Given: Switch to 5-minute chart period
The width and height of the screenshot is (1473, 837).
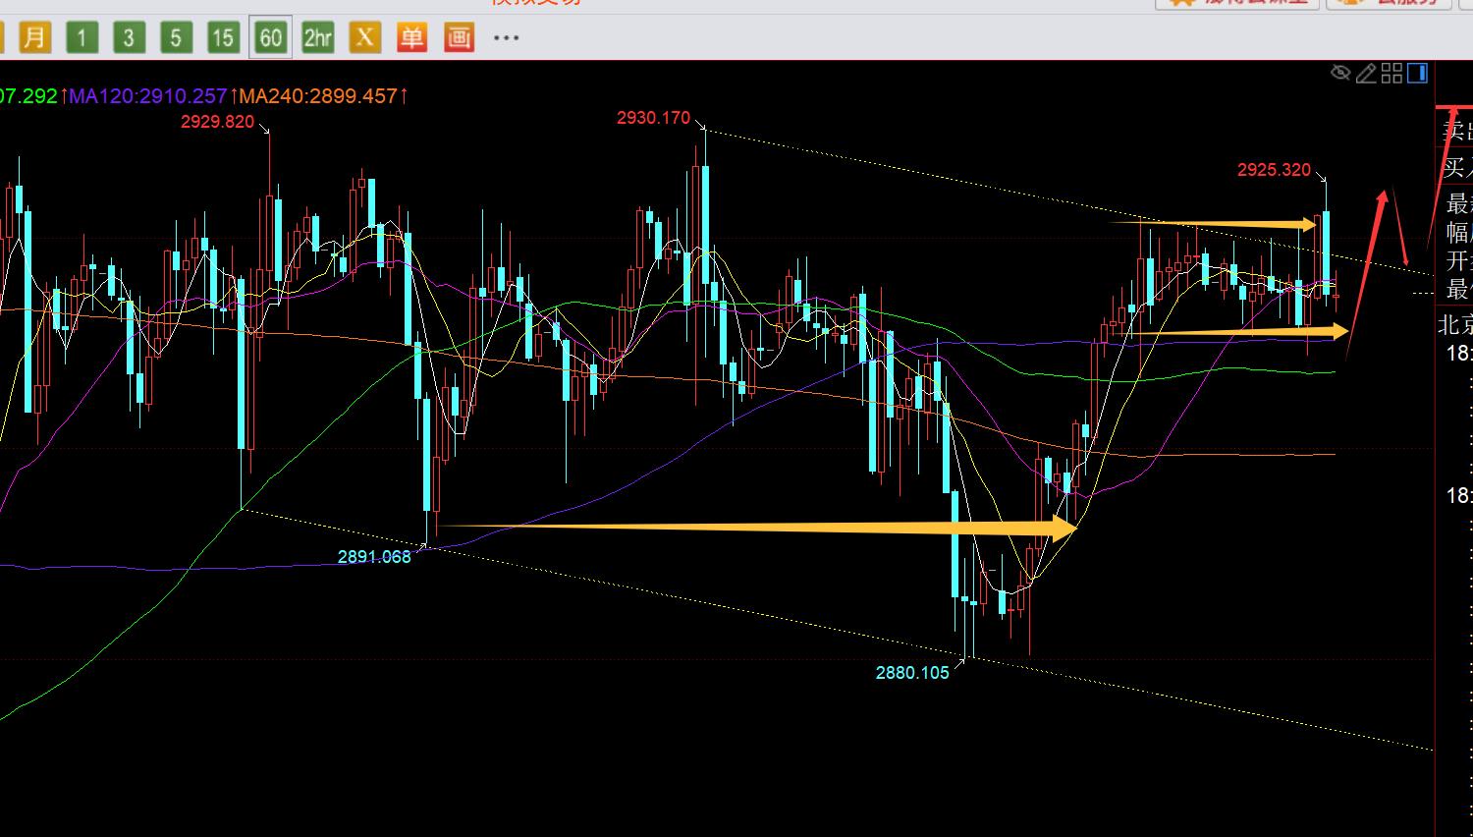Looking at the screenshot, I should 175,38.
